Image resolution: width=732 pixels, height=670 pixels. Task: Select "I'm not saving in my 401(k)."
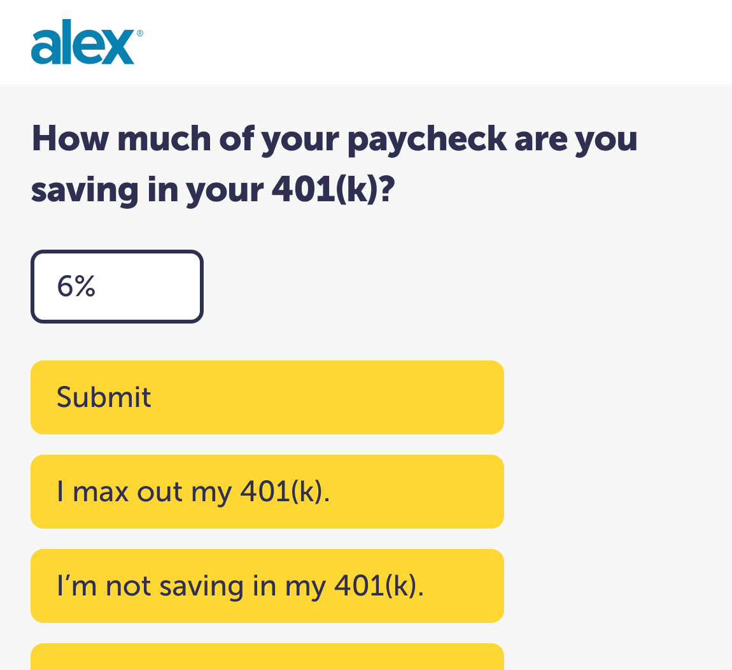pos(267,586)
